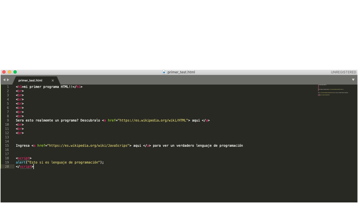The image size is (358, 224).
Task: Click the tab history back arrow
Action: point(4,80)
